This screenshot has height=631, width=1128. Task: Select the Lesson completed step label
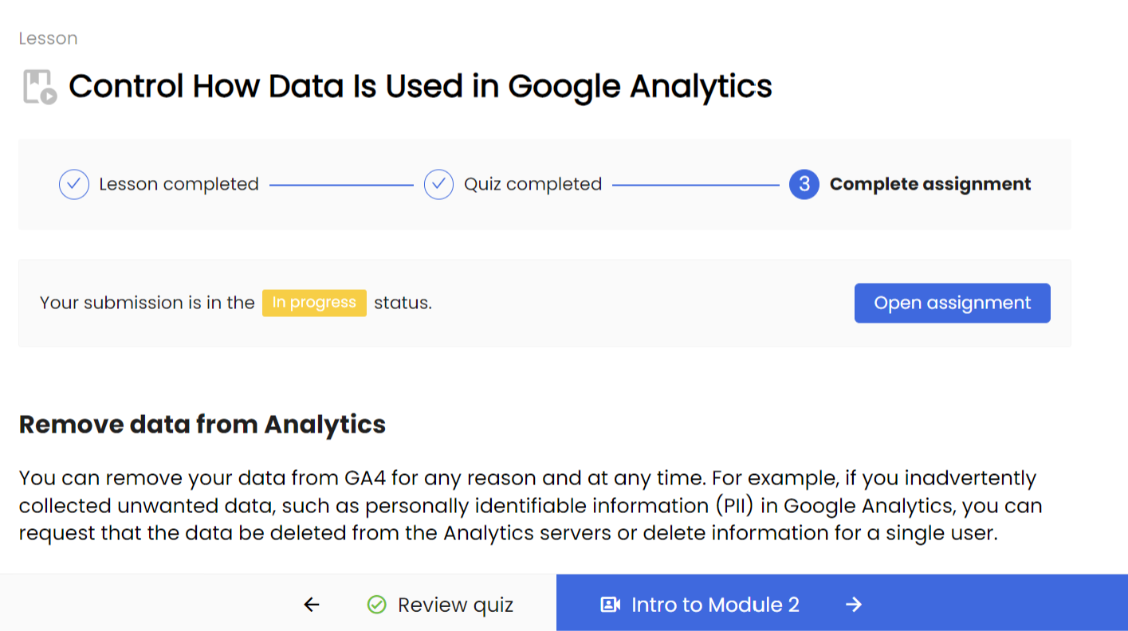[x=179, y=184]
